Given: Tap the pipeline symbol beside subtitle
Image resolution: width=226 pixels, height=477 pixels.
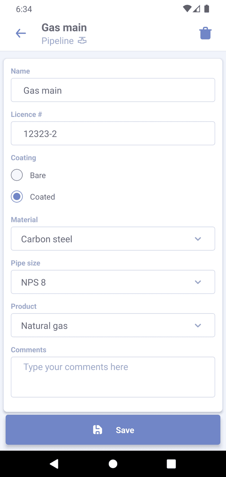Looking at the screenshot, I should 82,41.
